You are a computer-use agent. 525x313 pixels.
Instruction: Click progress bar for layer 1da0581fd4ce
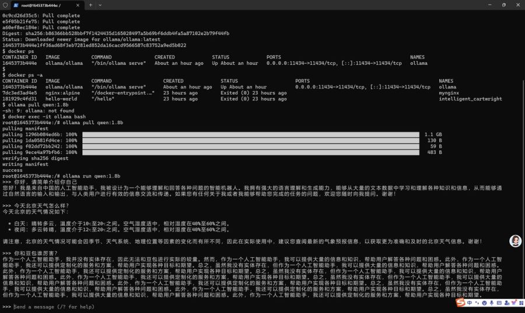pos(251,140)
